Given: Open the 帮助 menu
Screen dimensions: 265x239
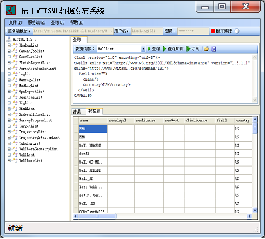Looking at the screenshot, I should 77,22.
